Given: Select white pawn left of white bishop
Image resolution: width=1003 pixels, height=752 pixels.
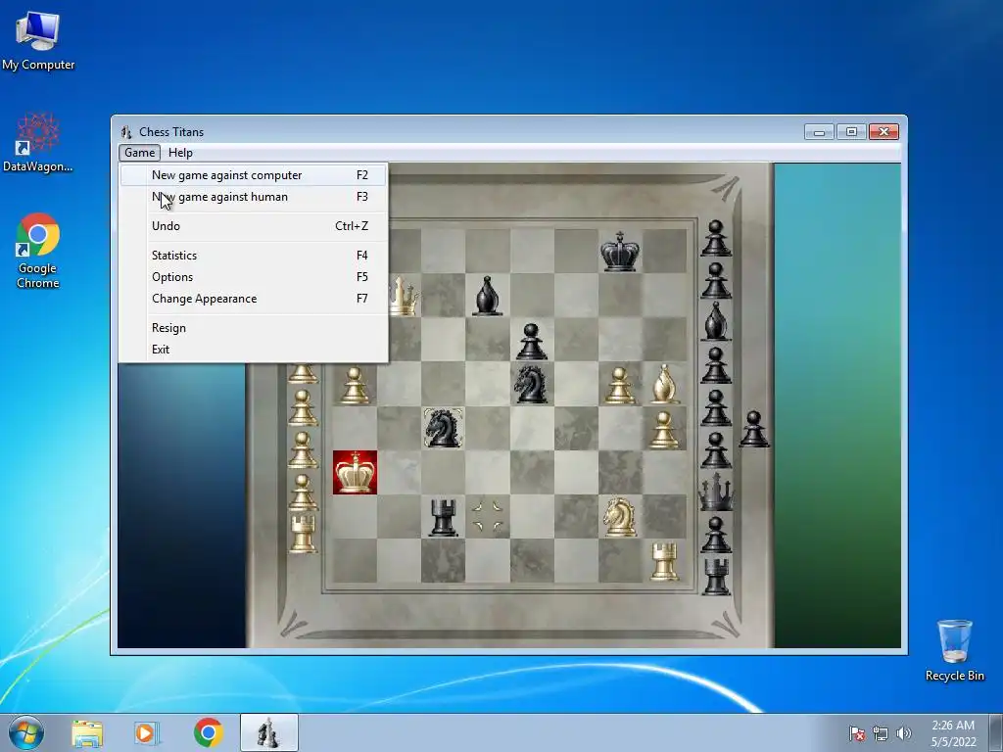Looking at the screenshot, I should point(619,386).
